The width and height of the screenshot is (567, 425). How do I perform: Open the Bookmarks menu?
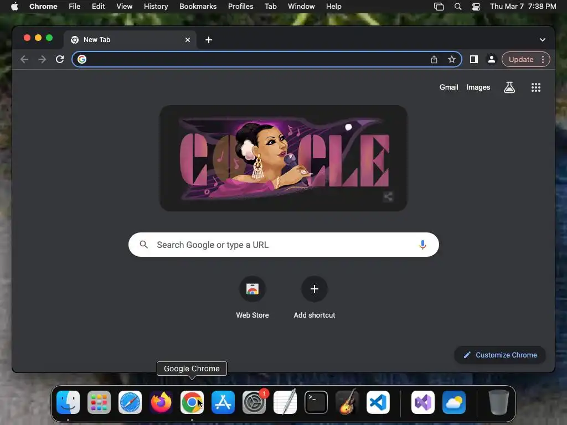point(198,7)
